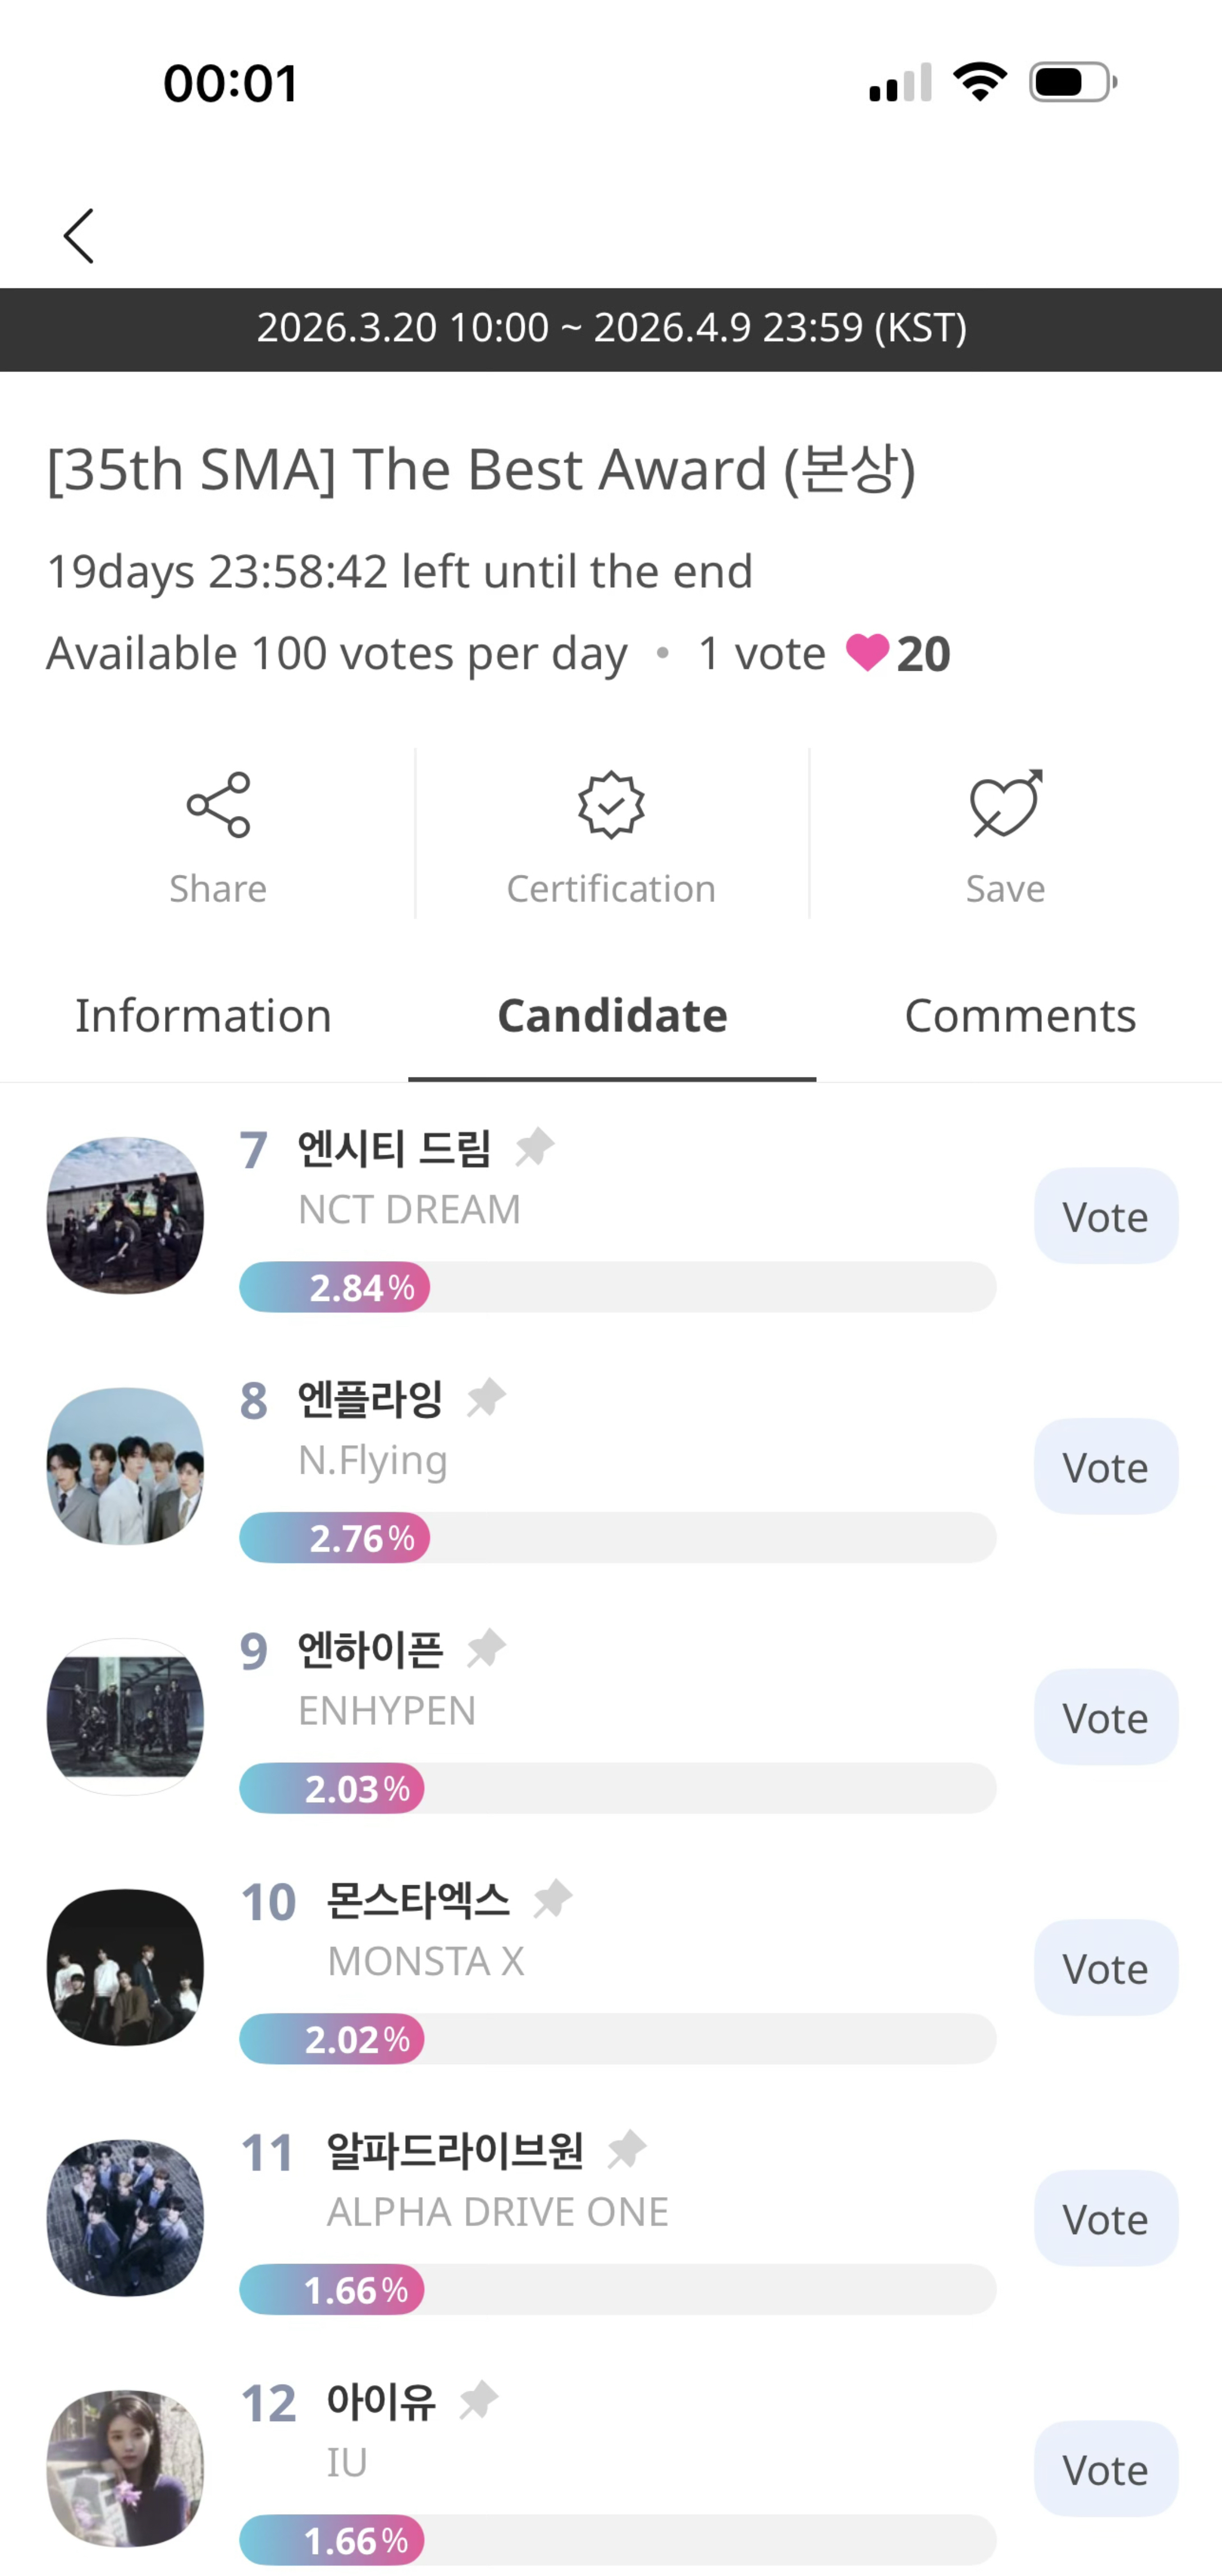The height and width of the screenshot is (2576, 1222).
Task: Tap the pink heart votes icon
Action: coord(867,654)
